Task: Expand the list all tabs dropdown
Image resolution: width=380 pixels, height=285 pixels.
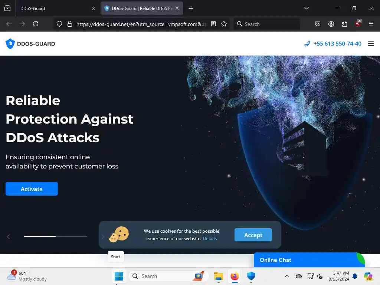Action: [306, 8]
